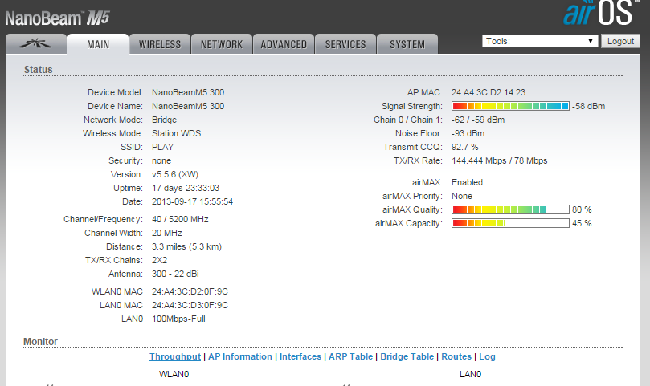Click the LAN0 graph title

[x=470, y=374]
